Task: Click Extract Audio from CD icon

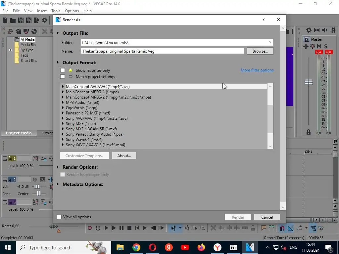Action: (x=34, y=31)
